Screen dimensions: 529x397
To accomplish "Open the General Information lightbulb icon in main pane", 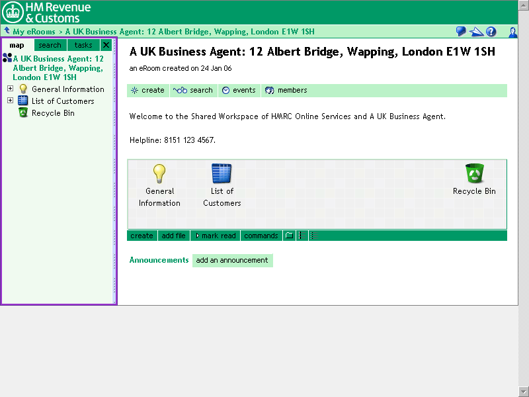I will tap(159, 174).
